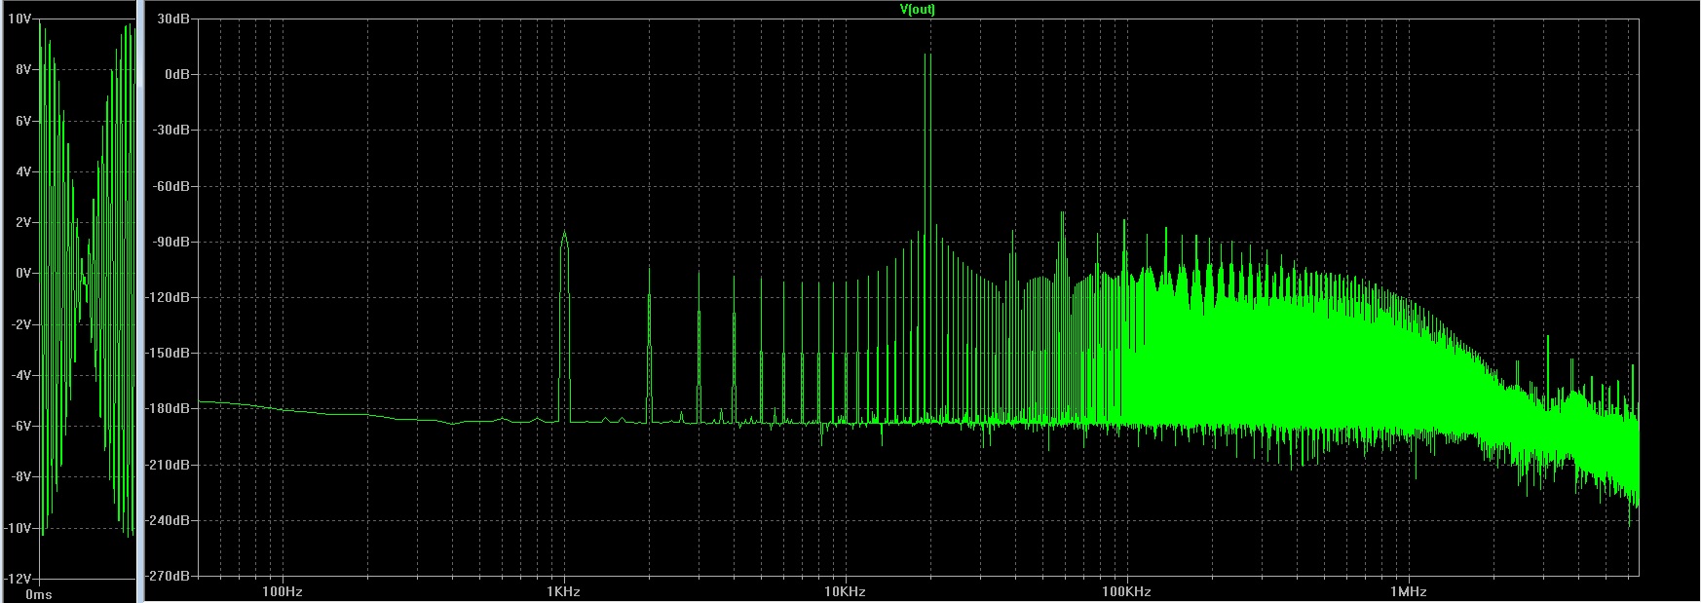Click the 10V label in waveform pane
Viewport: 1701px width, 603px height.
point(19,19)
